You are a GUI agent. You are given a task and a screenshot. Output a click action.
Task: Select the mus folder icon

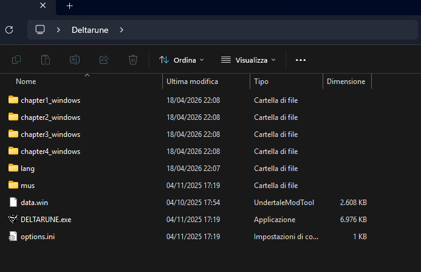(x=13, y=185)
